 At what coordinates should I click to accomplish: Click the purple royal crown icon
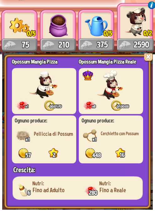point(88,75)
